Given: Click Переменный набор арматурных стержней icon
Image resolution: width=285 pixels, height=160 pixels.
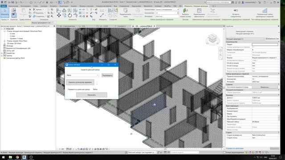Looking at the screenshot, I should coord(265,12).
